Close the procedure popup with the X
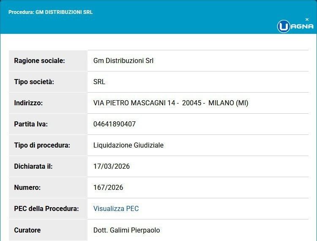Screen dimensions: 317x241 307,19
